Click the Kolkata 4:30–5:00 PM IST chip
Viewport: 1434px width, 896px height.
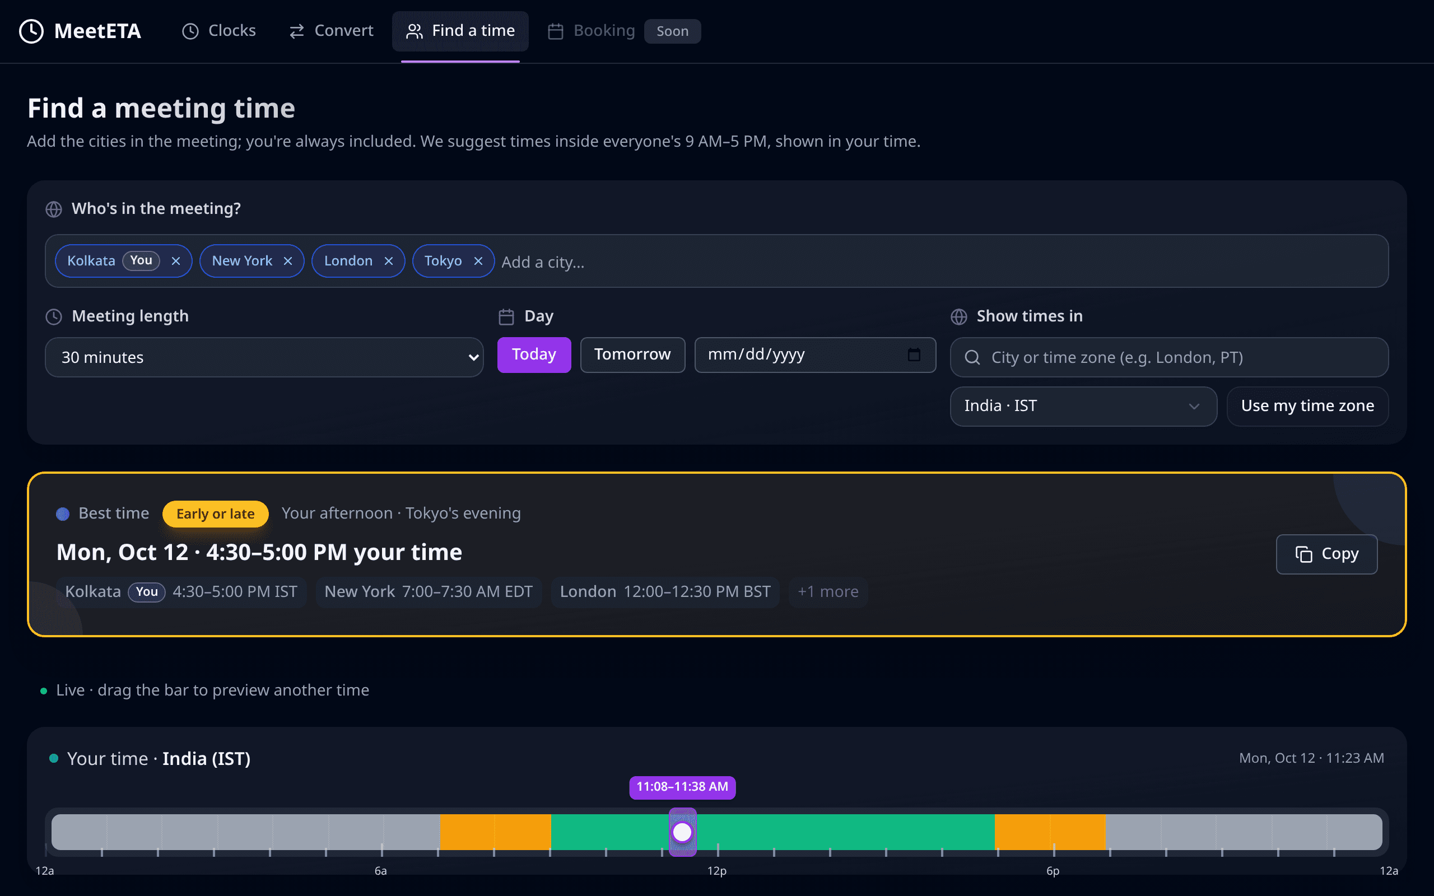pyautogui.click(x=181, y=591)
